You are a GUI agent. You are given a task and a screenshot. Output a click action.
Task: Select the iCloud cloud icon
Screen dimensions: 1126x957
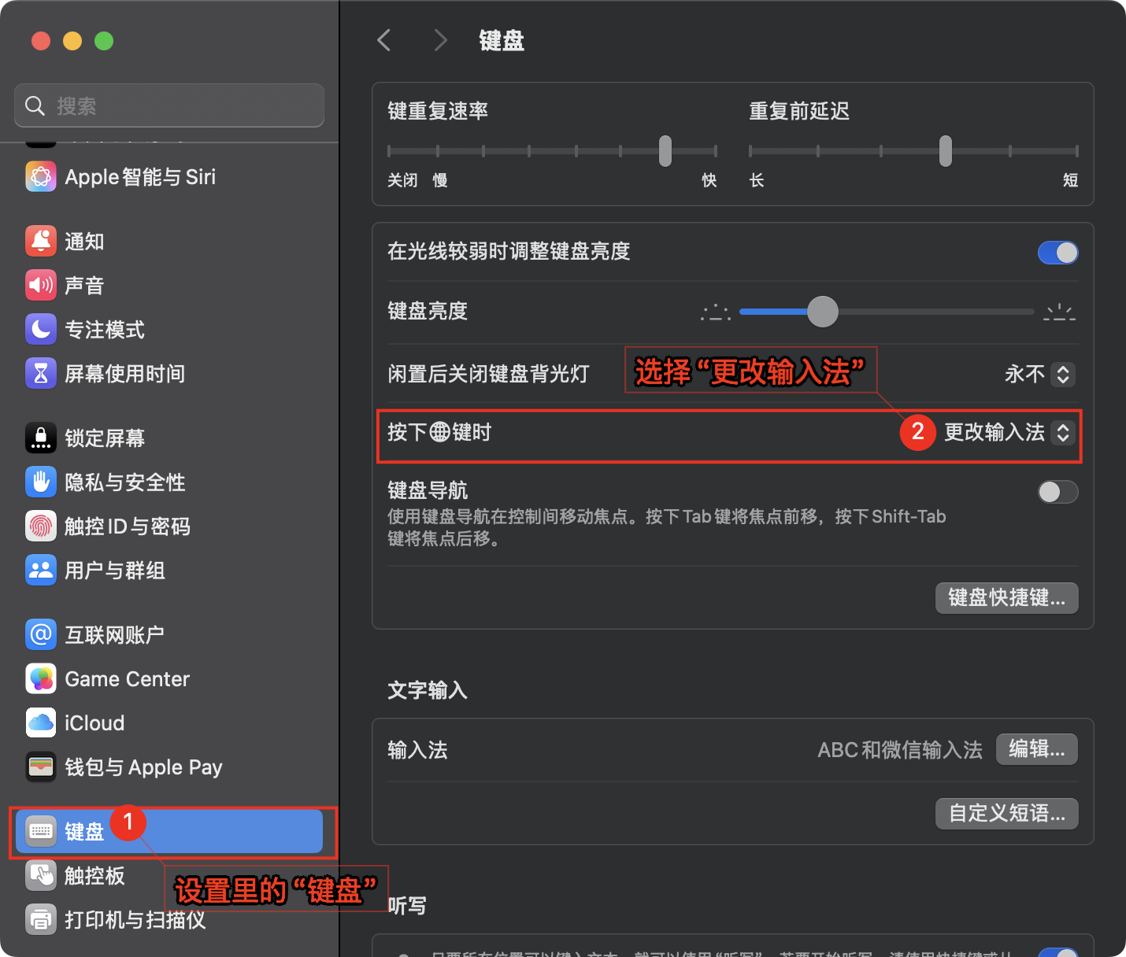pyautogui.click(x=40, y=723)
